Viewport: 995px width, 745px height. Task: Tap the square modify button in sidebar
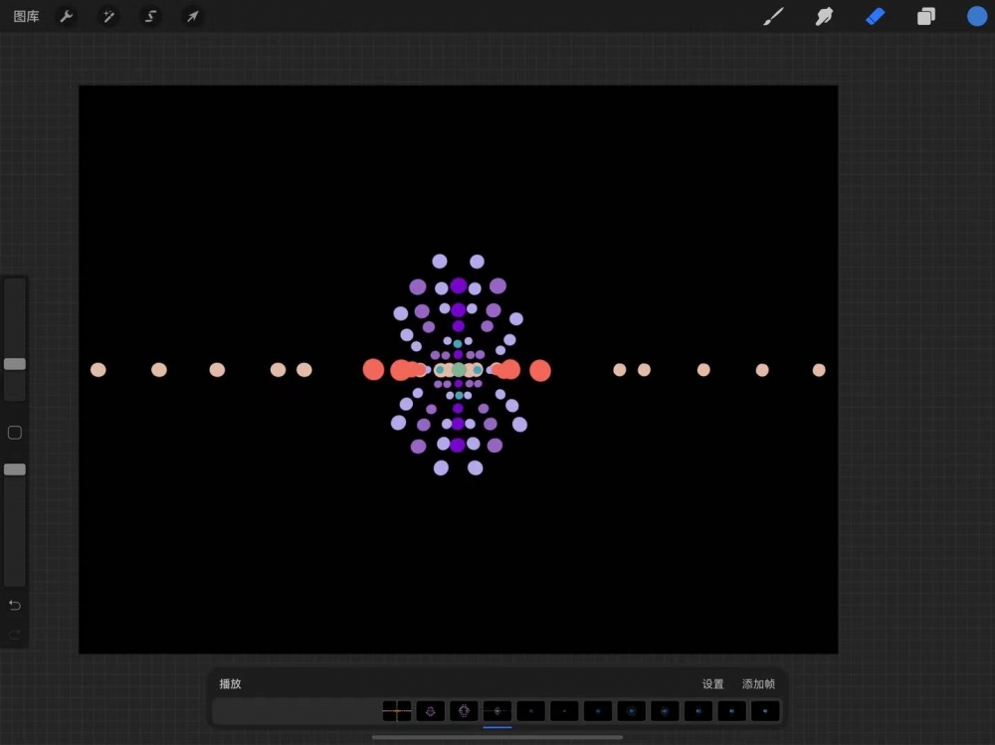15,433
